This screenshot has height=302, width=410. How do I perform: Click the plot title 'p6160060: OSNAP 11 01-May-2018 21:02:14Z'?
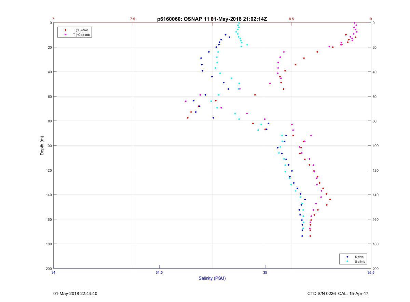click(212, 19)
